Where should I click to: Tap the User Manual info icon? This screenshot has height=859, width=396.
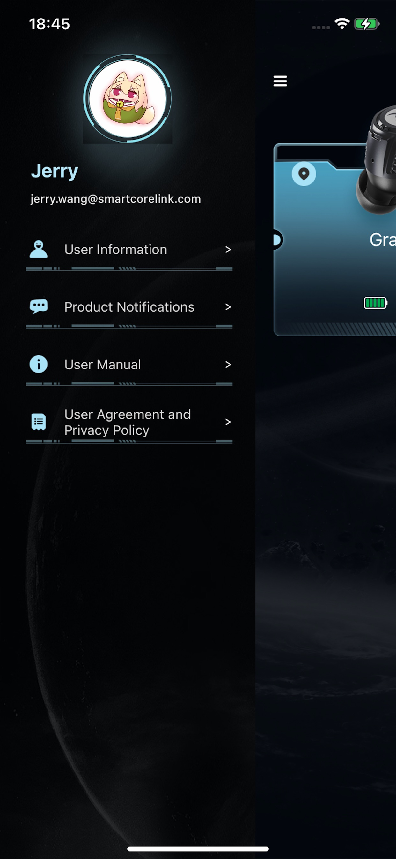click(x=39, y=364)
